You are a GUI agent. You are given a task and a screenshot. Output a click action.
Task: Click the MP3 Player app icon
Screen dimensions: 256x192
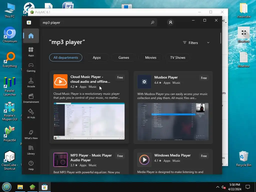pos(60,160)
